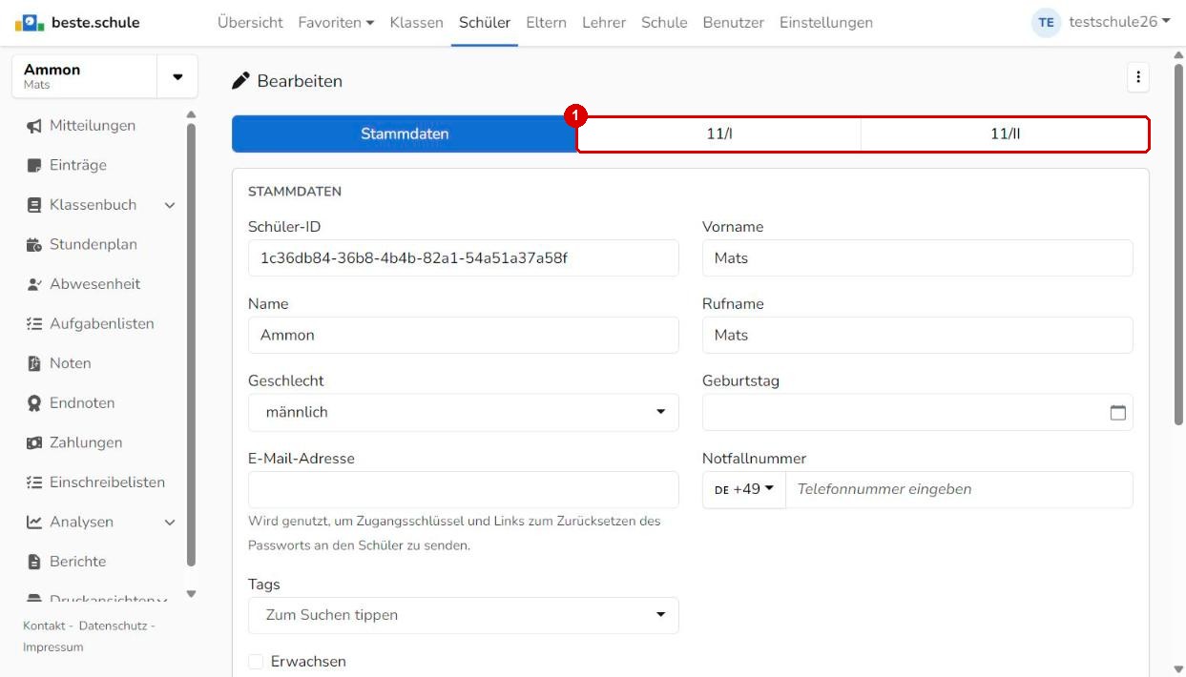Expand the Analysen submenu chevron
1186x677 pixels.
pyautogui.click(x=170, y=523)
